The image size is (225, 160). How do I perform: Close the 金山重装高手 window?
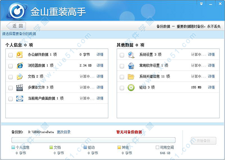[220, 4]
